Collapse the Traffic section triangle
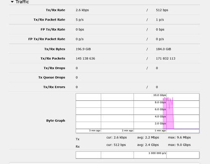This screenshot has width=210, height=164. point(12,2)
